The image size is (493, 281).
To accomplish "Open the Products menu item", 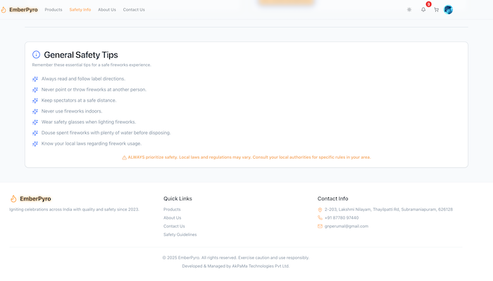I will click(54, 10).
